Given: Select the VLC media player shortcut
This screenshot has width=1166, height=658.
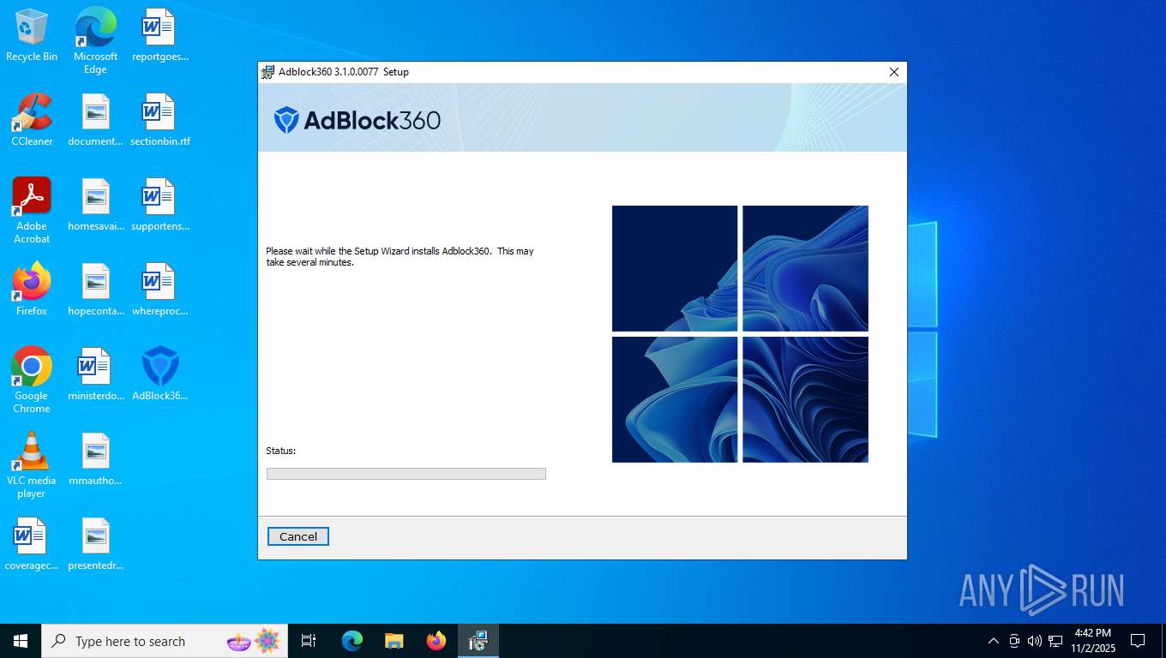Looking at the screenshot, I should click(32, 465).
